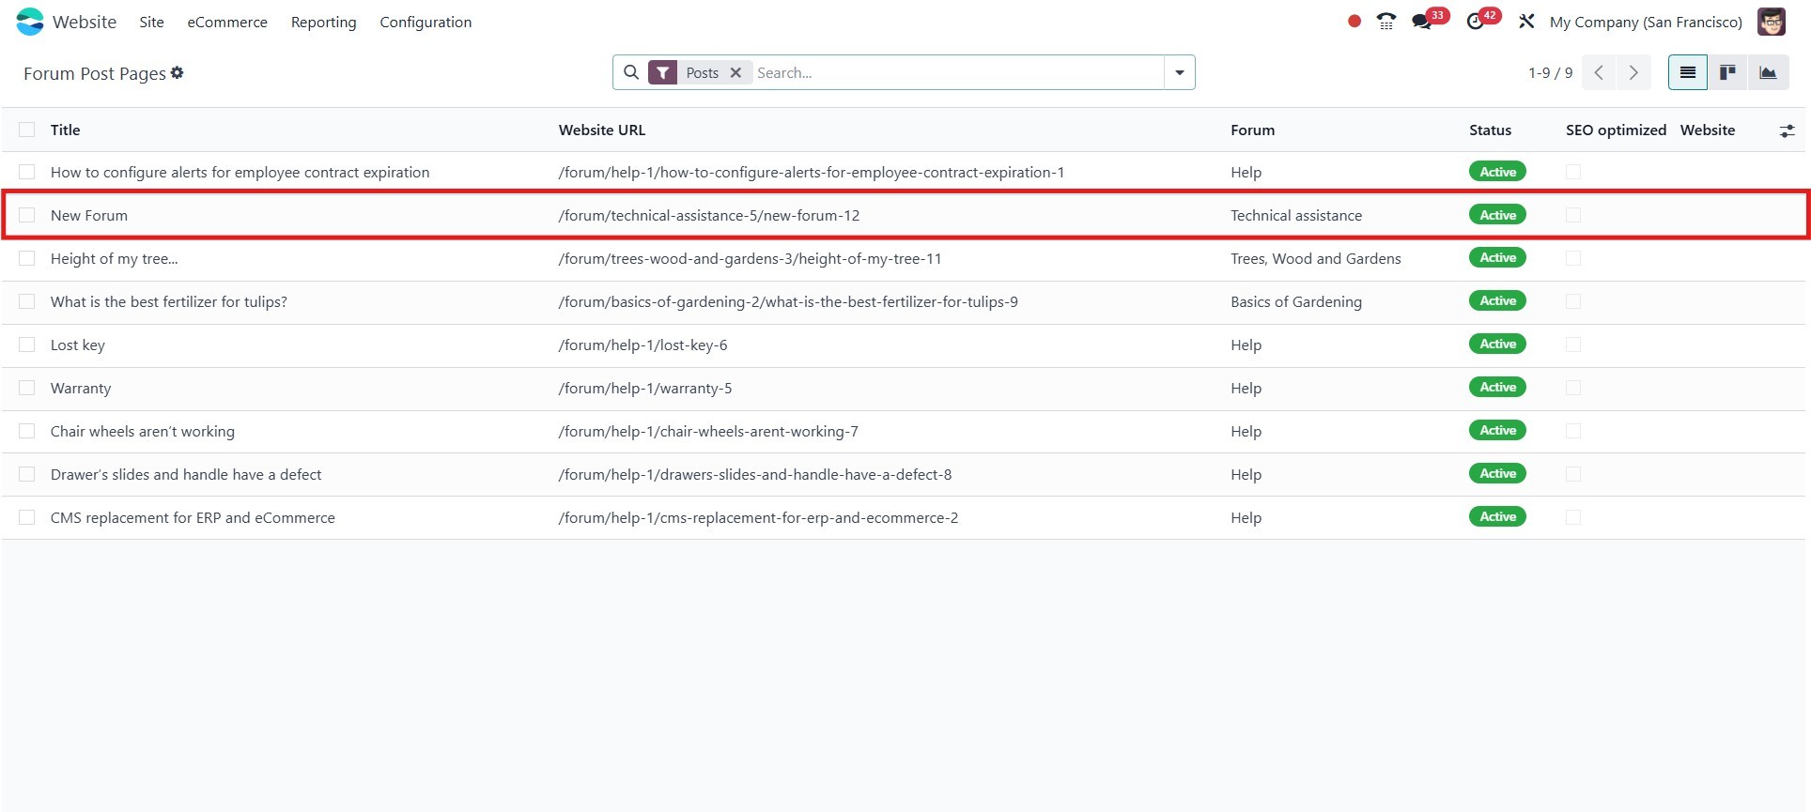Click the debug tools wrench icon
The width and height of the screenshot is (1811, 812).
[x=1526, y=22]
